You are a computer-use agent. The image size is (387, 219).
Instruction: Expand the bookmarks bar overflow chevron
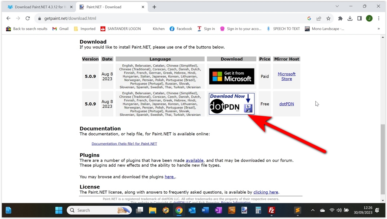tap(378, 29)
